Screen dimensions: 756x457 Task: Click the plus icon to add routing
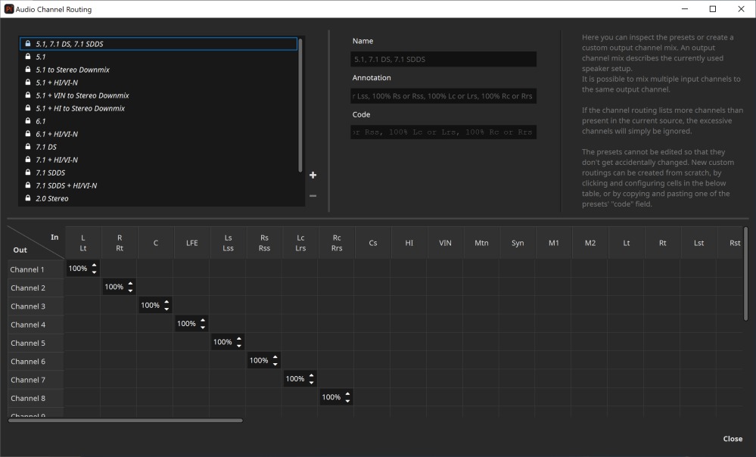pos(313,176)
